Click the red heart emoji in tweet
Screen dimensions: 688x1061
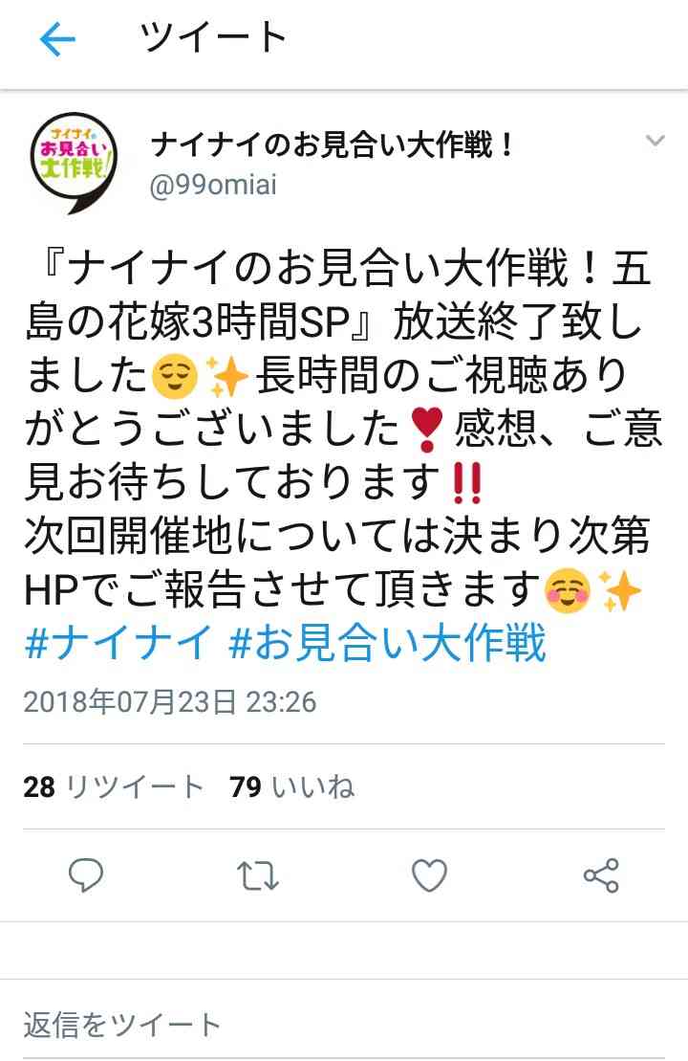point(427,430)
